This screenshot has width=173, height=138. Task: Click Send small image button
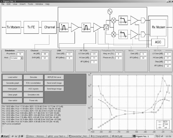pos(54,83)
